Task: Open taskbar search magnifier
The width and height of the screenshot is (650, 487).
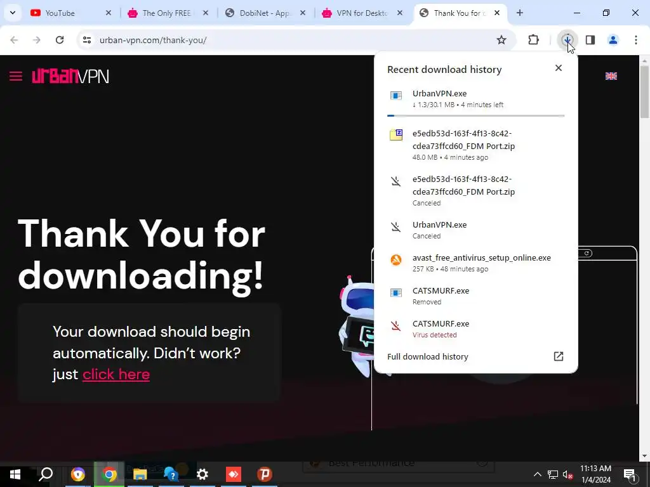Action: click(x=46, y=474)
